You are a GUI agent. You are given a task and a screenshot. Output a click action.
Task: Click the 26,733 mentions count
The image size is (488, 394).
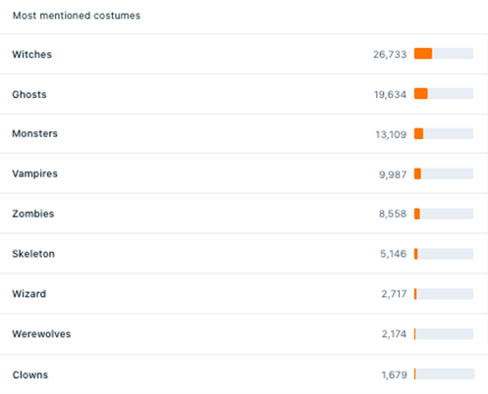pyautogui.click(x=390, y=54)
